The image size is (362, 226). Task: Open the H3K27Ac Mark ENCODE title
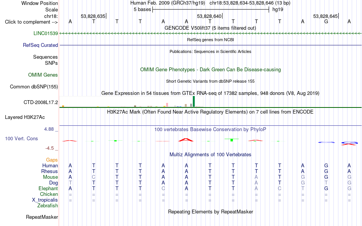[210, 112]
